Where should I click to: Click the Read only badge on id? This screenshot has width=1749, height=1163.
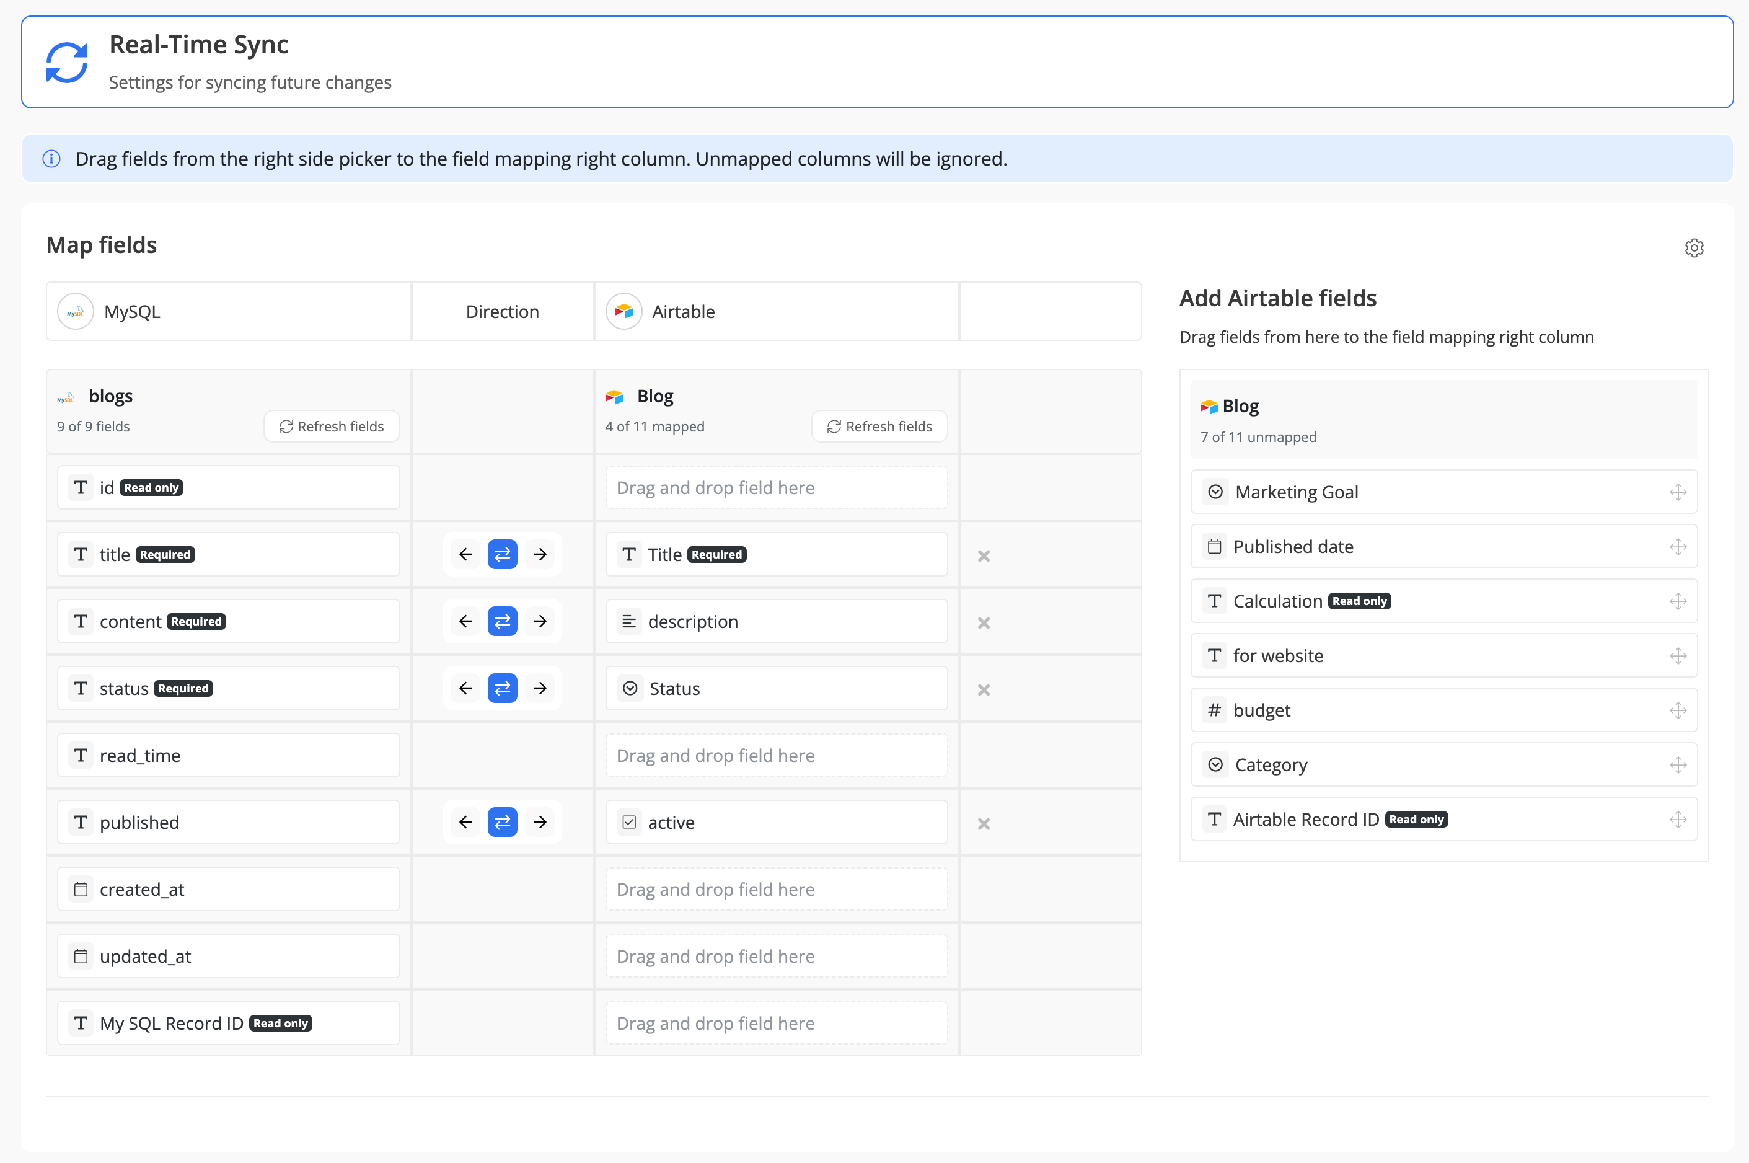point(151,487)
